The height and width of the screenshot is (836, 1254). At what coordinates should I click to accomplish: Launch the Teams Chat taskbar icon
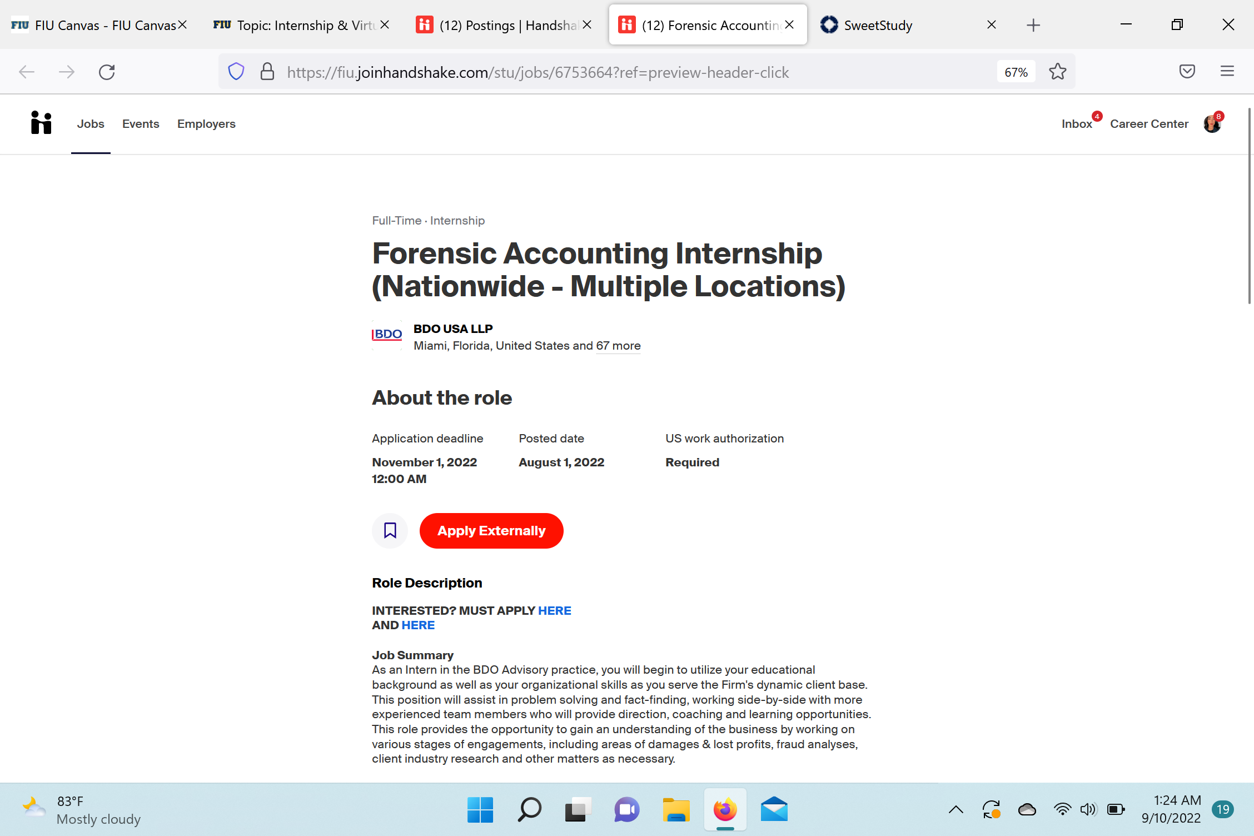tap(627, 809)
